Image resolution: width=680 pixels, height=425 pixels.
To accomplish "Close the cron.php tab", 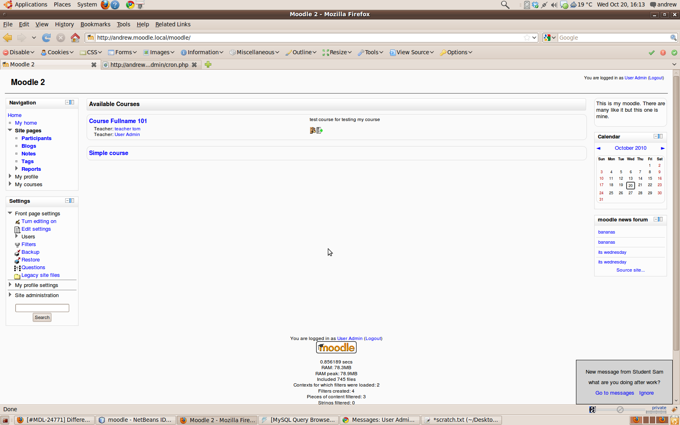I will click(x=194, y=65).
